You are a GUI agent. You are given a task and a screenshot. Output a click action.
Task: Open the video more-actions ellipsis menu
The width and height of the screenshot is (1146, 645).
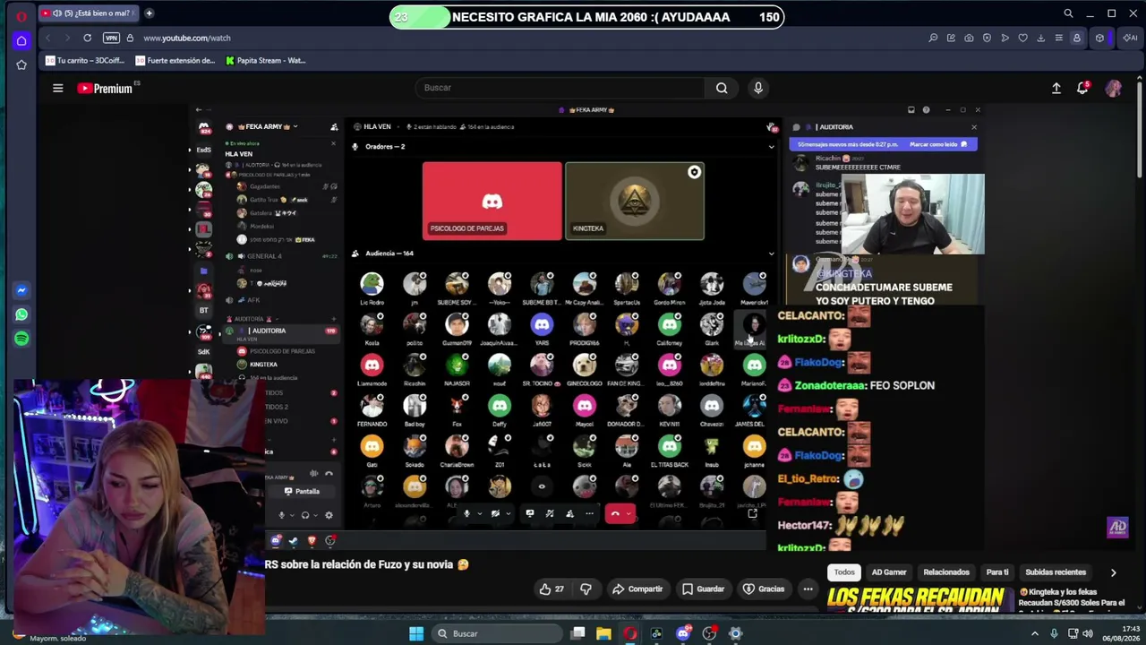[808, 589]
